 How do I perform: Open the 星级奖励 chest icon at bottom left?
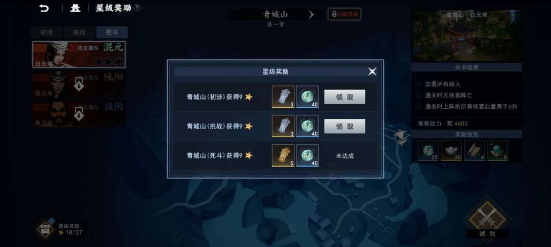click(45, 229)
